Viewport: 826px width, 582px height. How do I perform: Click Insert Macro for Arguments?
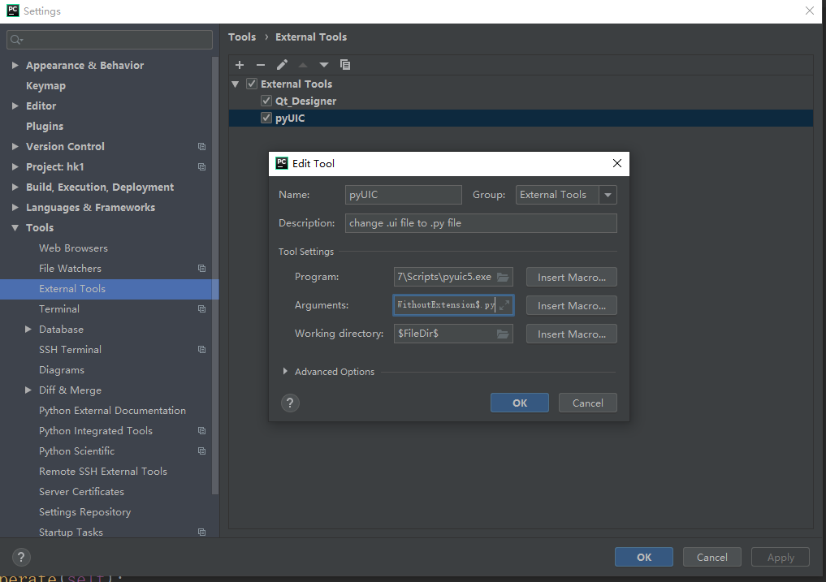[572, 305]
